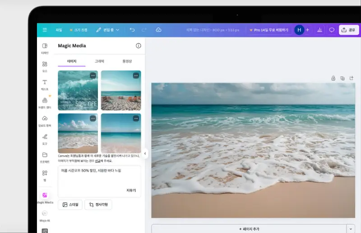Open the hamburger main menu

[45, 30]
